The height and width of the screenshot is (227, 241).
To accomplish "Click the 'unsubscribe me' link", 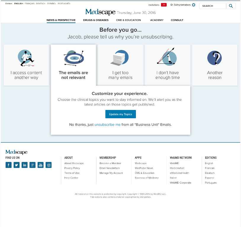I will [x=107, y=125].
